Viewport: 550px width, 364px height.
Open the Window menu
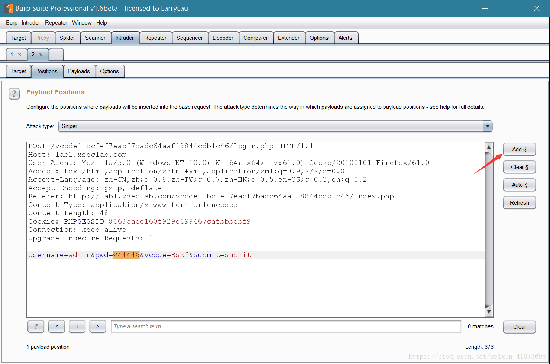pos(82,23)
